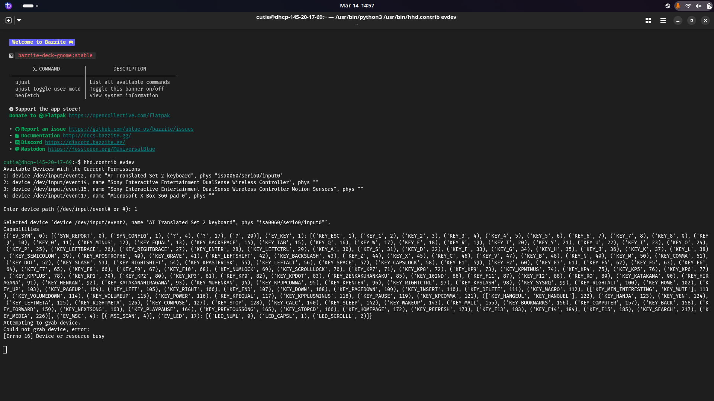714x401 pixels.
Task: Open the Discord bazzite link
Action: click(x=85, y=142)
